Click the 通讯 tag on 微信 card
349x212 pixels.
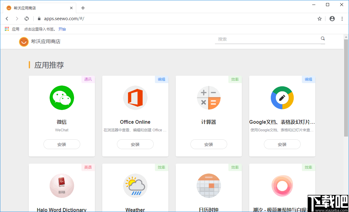pyautogui.click(x=88, y=79)
